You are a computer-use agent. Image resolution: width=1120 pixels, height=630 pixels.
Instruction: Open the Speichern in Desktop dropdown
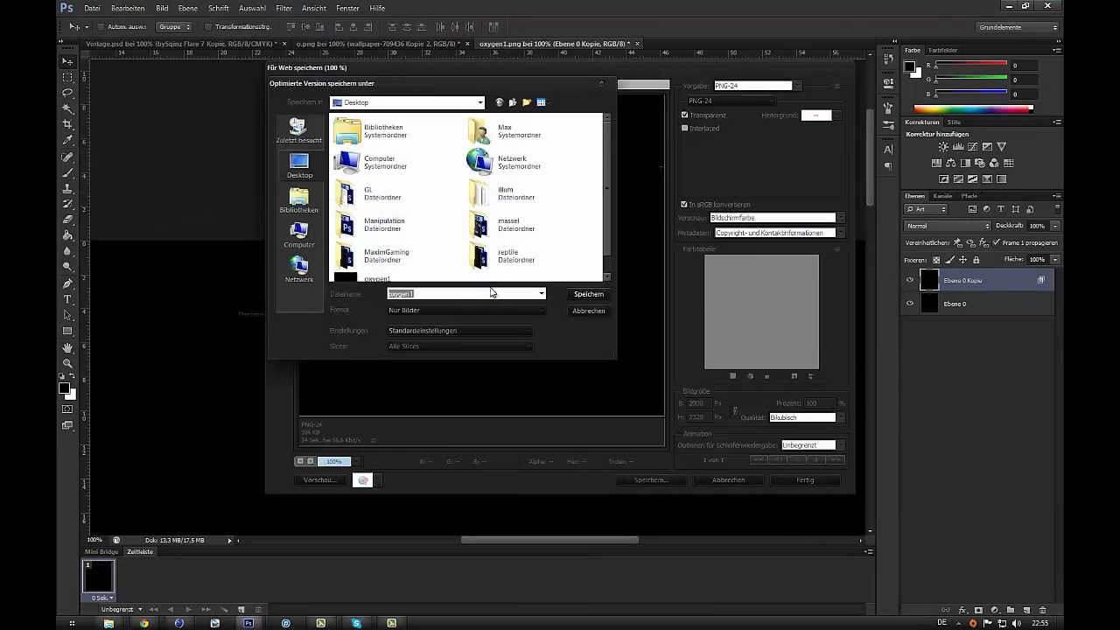[x=407, y=102]
